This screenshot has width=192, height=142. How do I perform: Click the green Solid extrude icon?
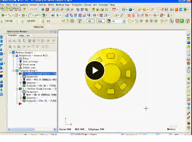[x=43, y=15]
